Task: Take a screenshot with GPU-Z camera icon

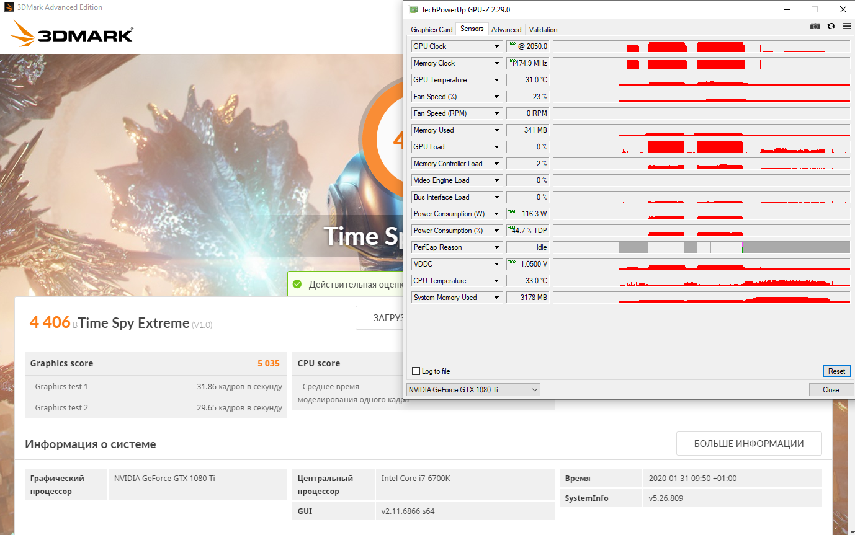Action: tap(815, 26)
